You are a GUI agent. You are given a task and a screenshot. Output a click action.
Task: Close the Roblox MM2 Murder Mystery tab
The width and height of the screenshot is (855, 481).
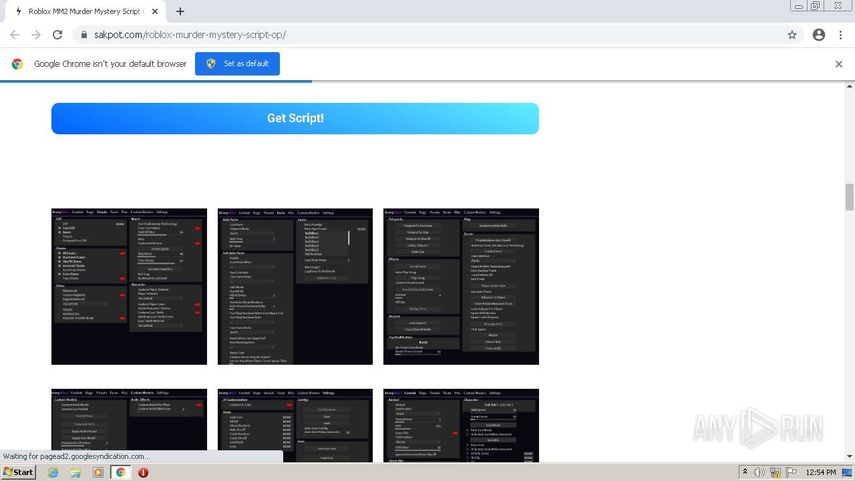[156, 11]
